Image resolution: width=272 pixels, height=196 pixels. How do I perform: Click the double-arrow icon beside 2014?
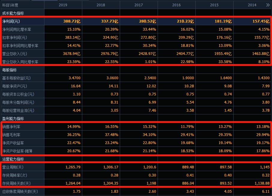268,5
